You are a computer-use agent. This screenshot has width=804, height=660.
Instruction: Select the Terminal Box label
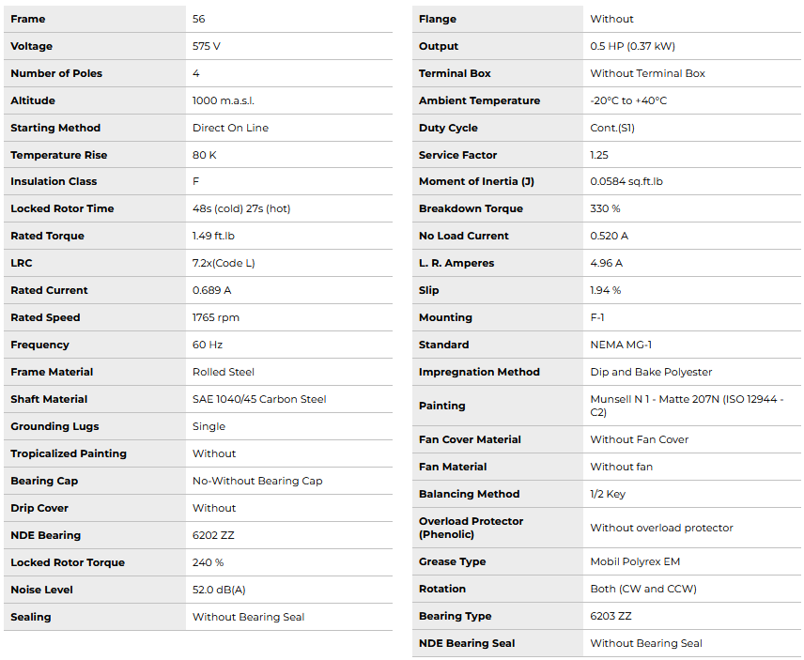(455, 73)
